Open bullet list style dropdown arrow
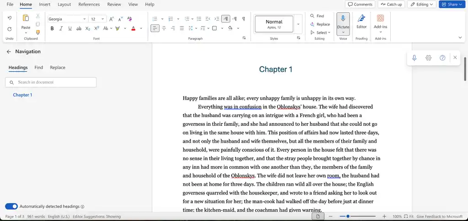Image resolution: width=468 pixels, height=221 pixels. [162, 19]
